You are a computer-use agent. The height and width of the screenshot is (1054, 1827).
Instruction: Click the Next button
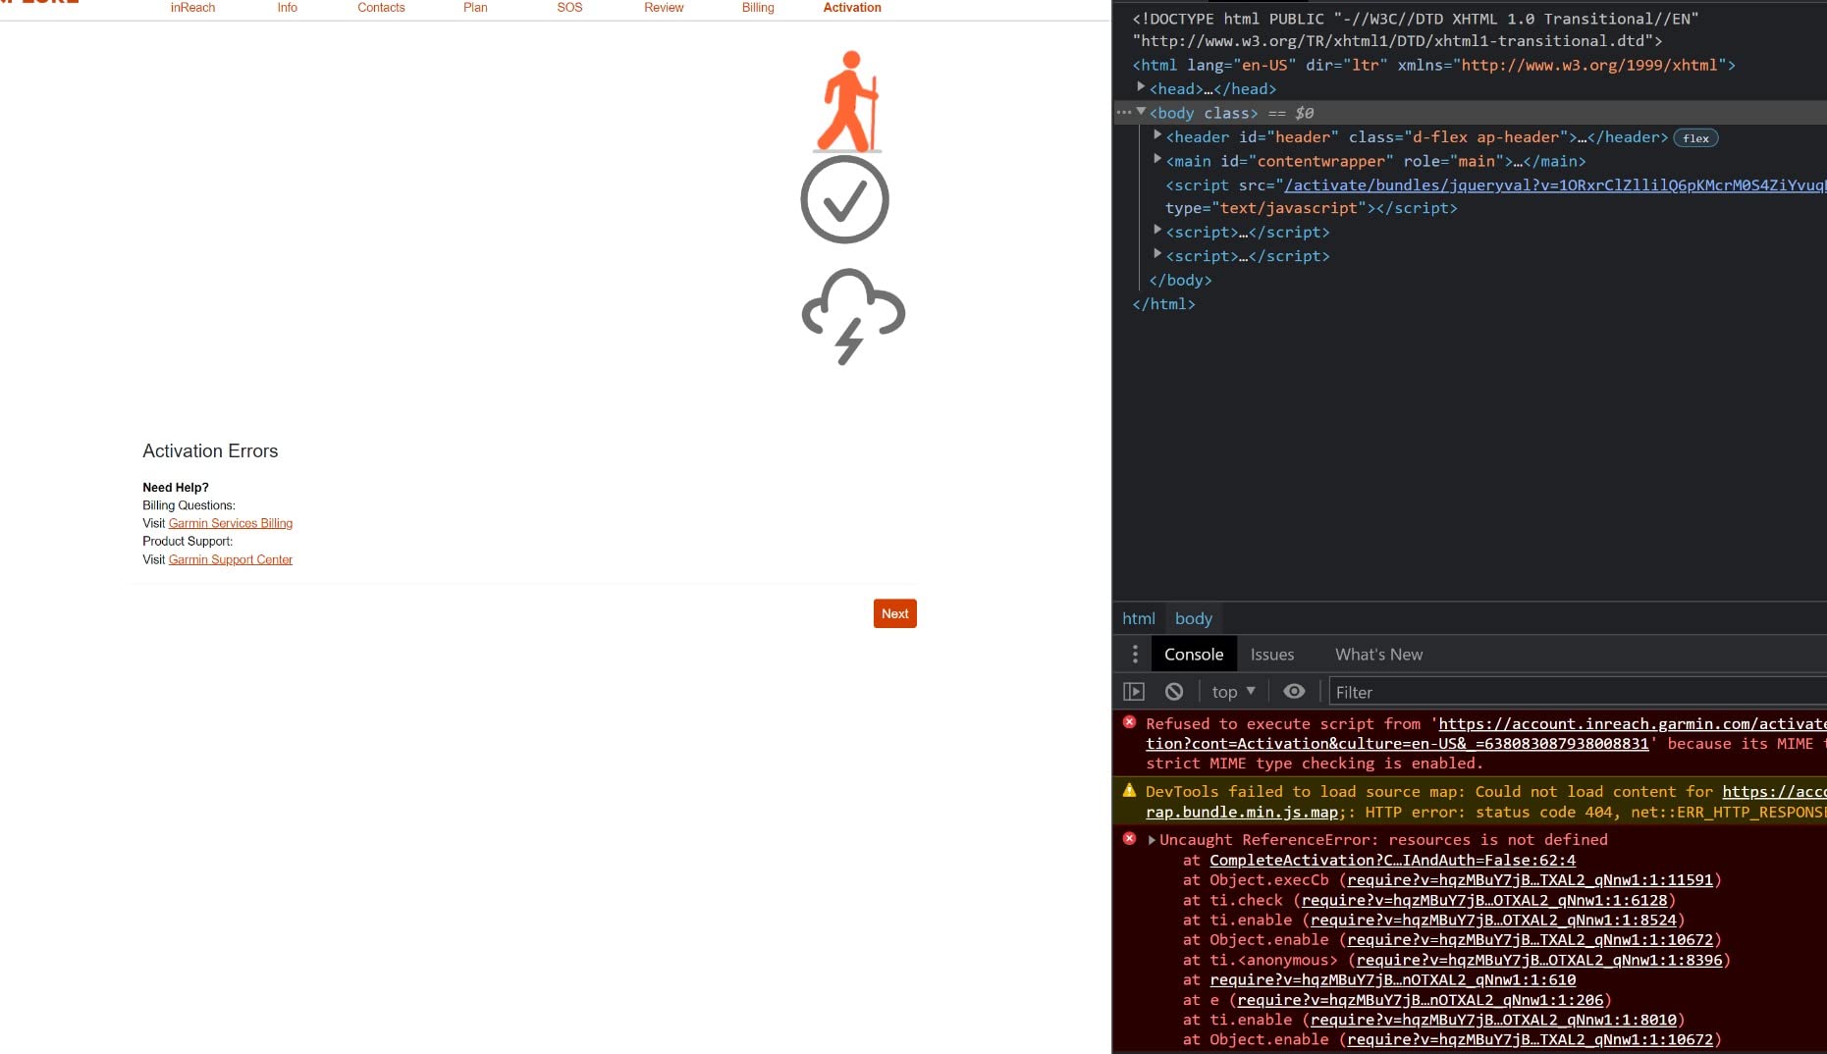(x=895, y=613)
